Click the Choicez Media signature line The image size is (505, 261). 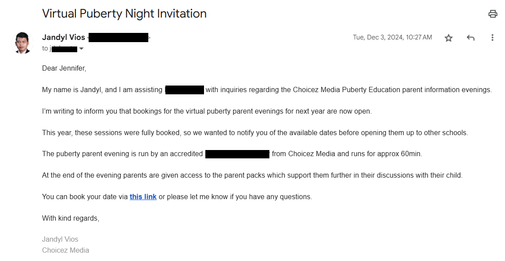[65, 250]
